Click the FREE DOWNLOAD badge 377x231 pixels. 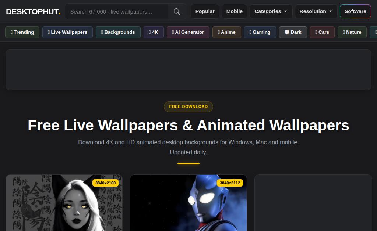[188, 107]
